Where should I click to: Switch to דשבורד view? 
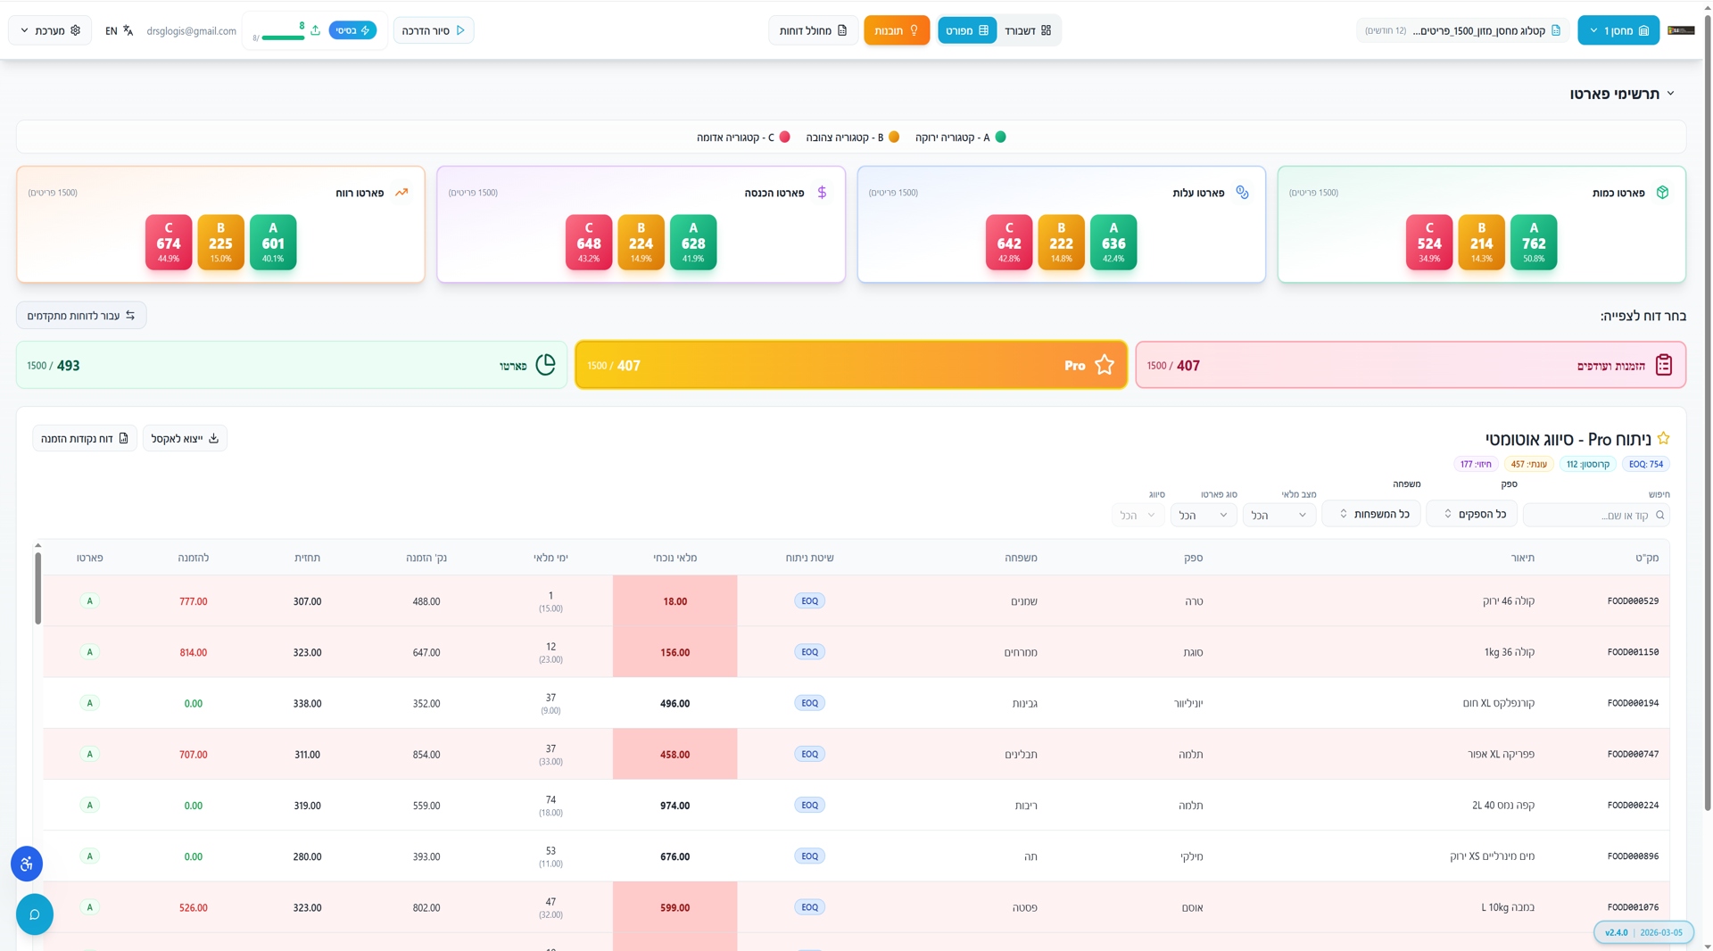1028,30
